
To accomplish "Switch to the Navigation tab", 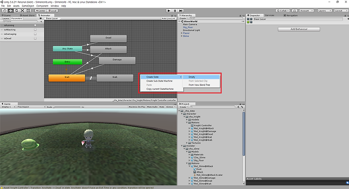I will pos(291,16).
